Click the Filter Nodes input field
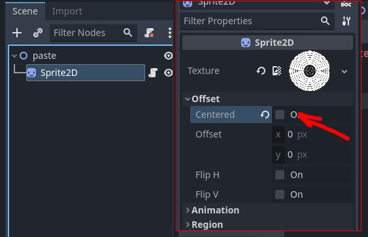The image size is (368, 237). pyautogui.click(x=93, y=33)
